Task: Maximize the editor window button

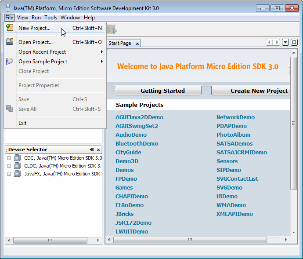Action: (294, 42)
